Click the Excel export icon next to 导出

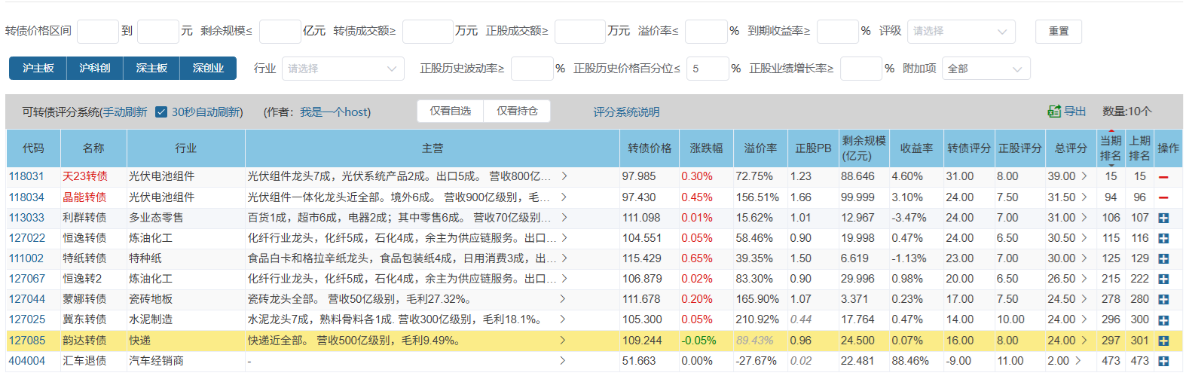[x=1054, y=112]
